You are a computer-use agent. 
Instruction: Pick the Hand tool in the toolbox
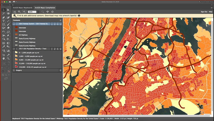[x=4, y=58]
